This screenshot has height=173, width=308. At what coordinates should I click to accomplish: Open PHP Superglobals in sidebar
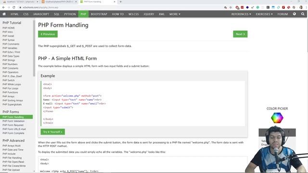coord(12,104)
